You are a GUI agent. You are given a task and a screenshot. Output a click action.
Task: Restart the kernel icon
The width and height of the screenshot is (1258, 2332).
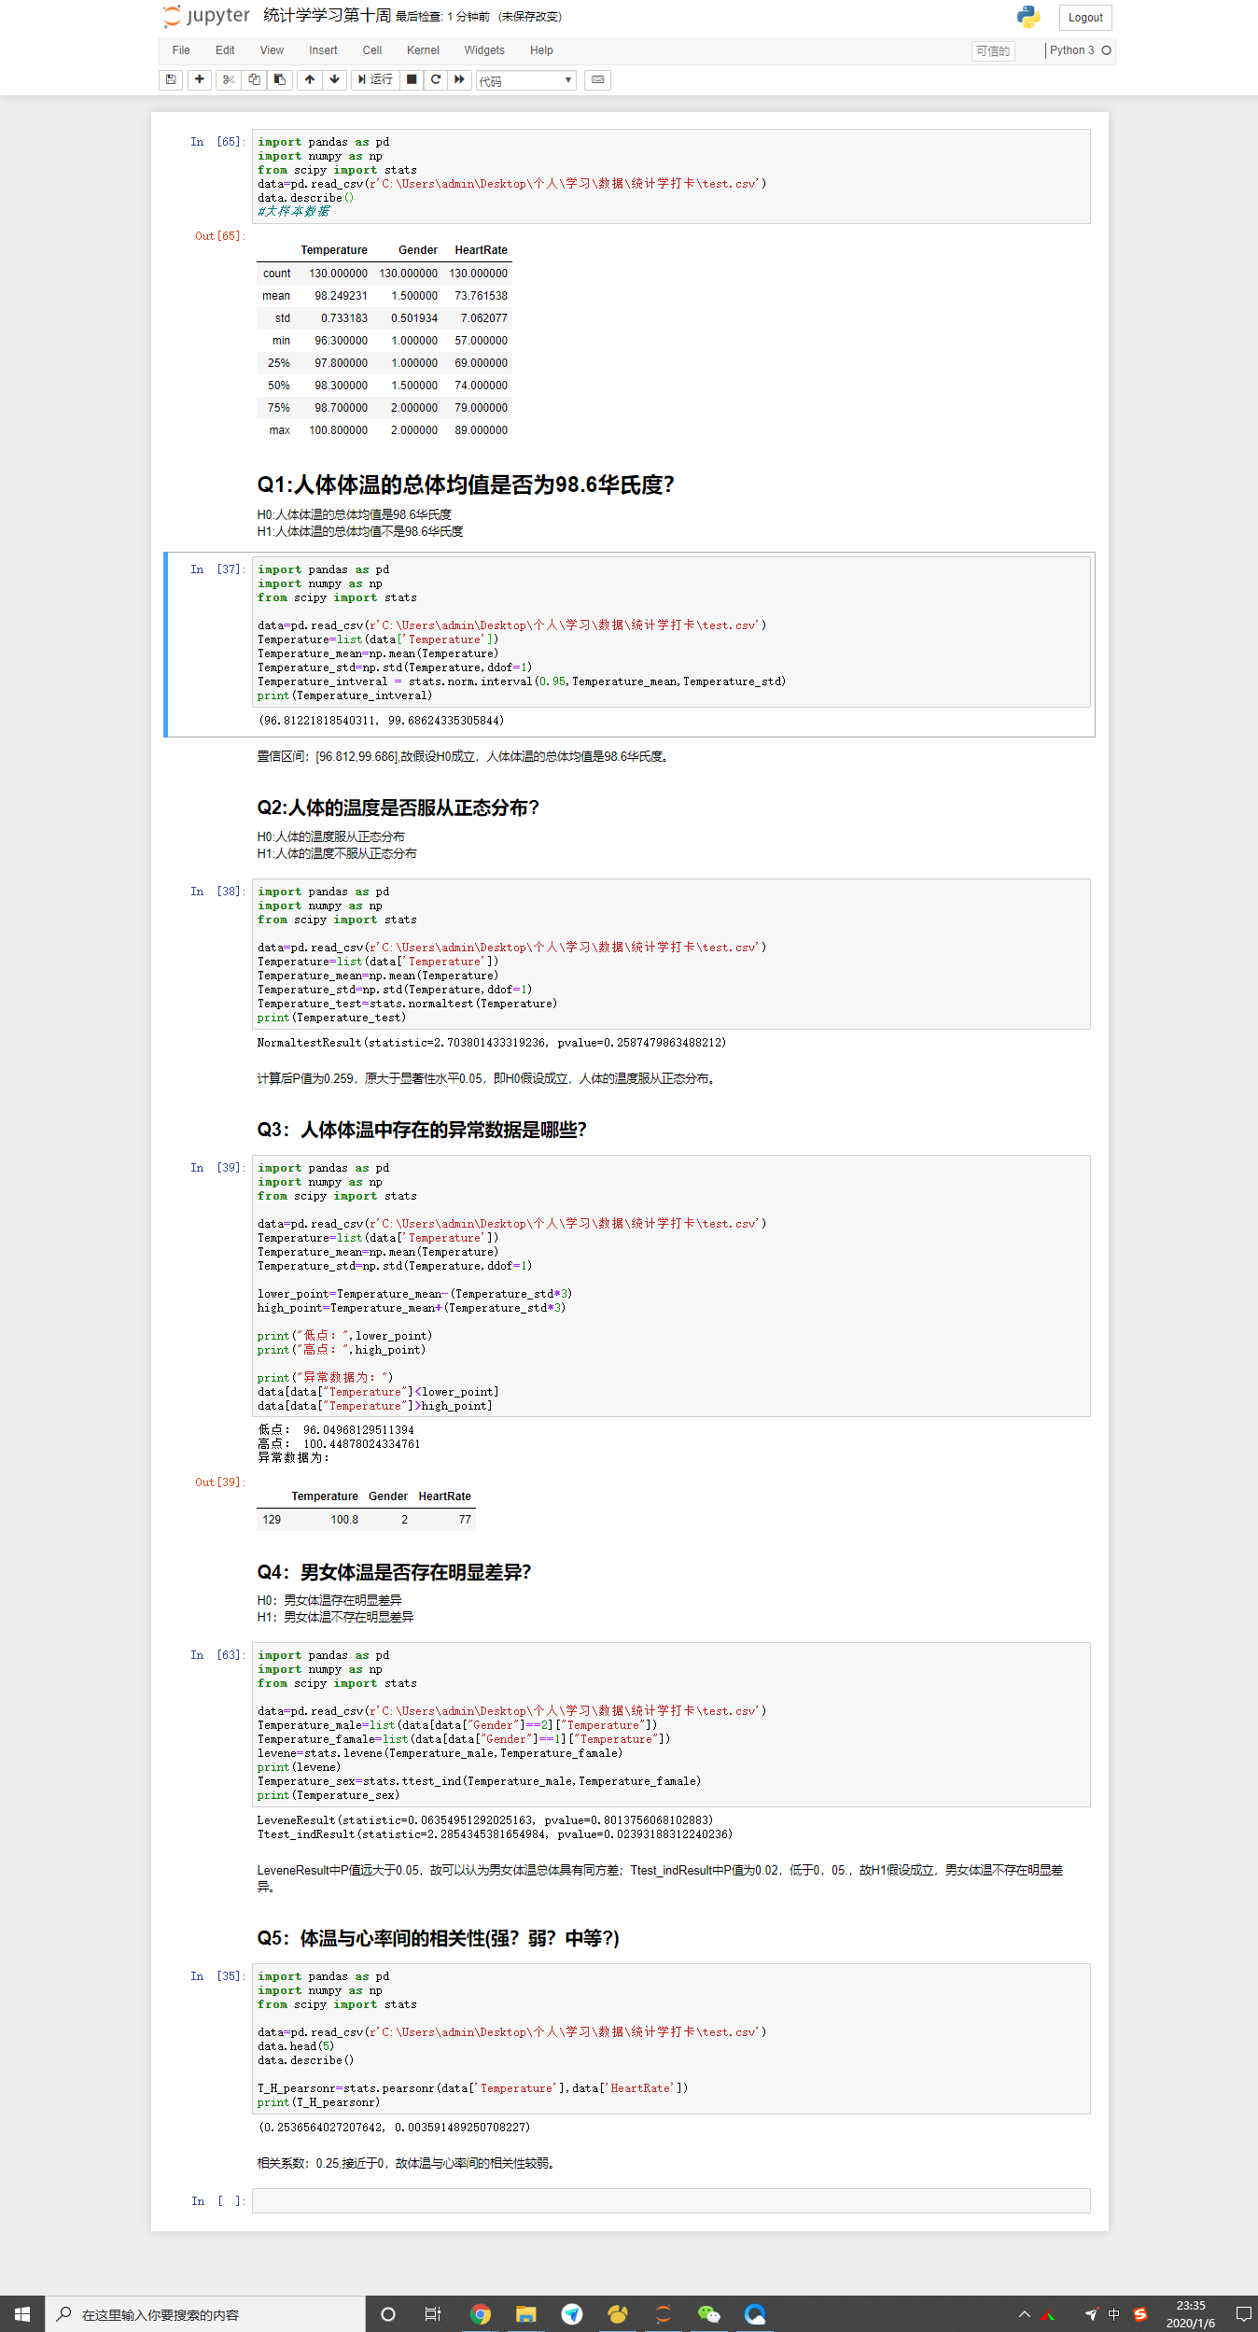436,80
